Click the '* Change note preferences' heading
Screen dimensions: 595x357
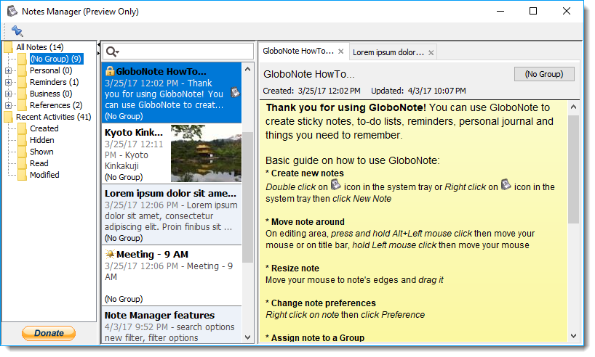tap(321, 303)
